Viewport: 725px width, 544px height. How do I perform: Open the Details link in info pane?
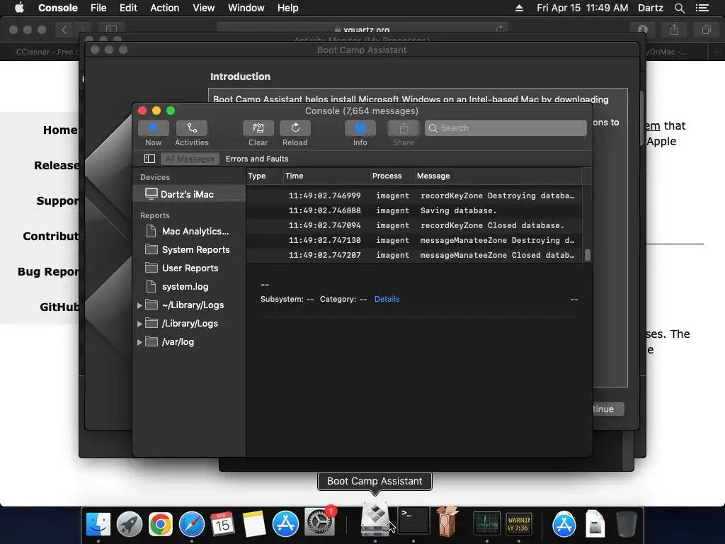[x=387, y=300]
